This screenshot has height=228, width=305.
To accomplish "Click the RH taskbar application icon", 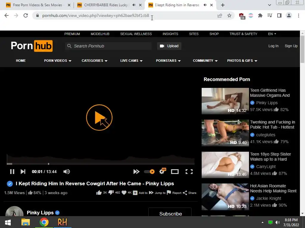I will (62, 222).
